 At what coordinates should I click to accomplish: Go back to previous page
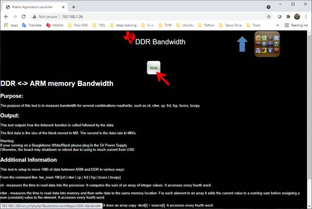6,16
